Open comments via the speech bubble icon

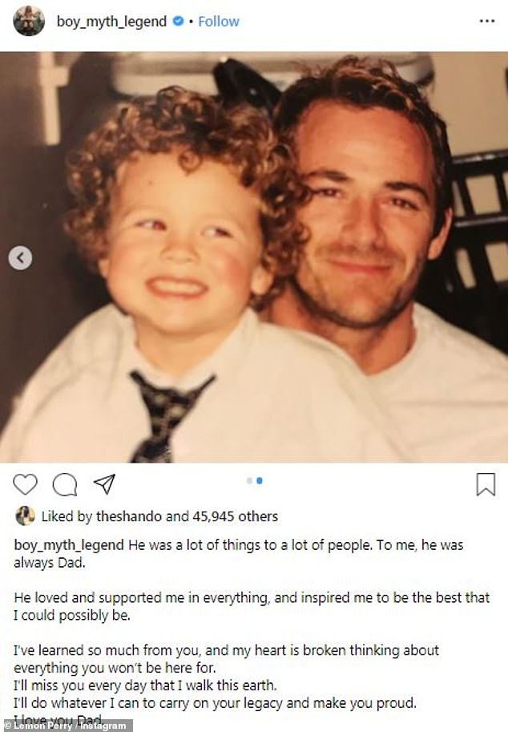pyautogui.click(x=65, y=484)
